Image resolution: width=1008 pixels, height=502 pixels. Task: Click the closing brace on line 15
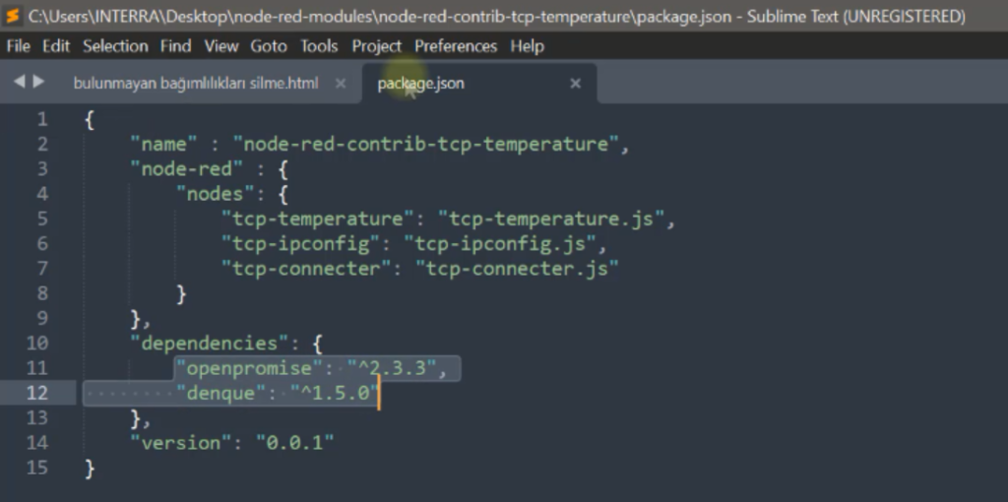pyautogui.click(x=90, y=468)
